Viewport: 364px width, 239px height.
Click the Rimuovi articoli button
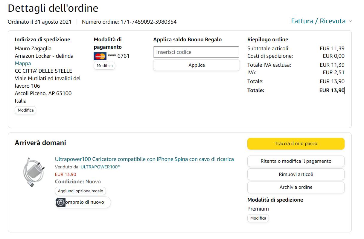point(296,174)
